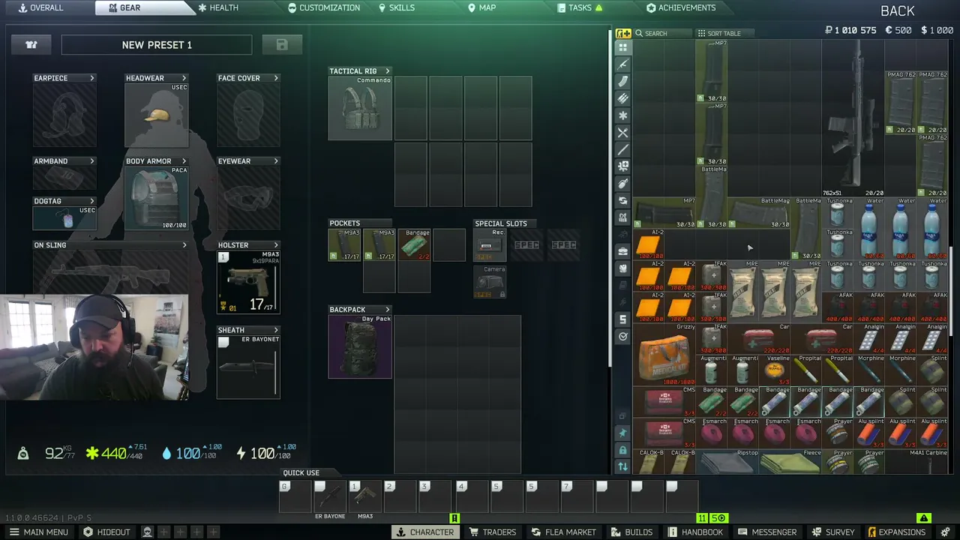The height and width of the screenshot is (540, 960).
Task: Switch to the Overall tab
Action: [x=41, y=7]
